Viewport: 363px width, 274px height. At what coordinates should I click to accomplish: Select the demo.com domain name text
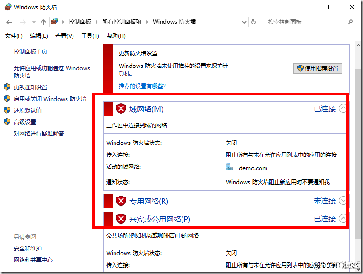(253, 168)
